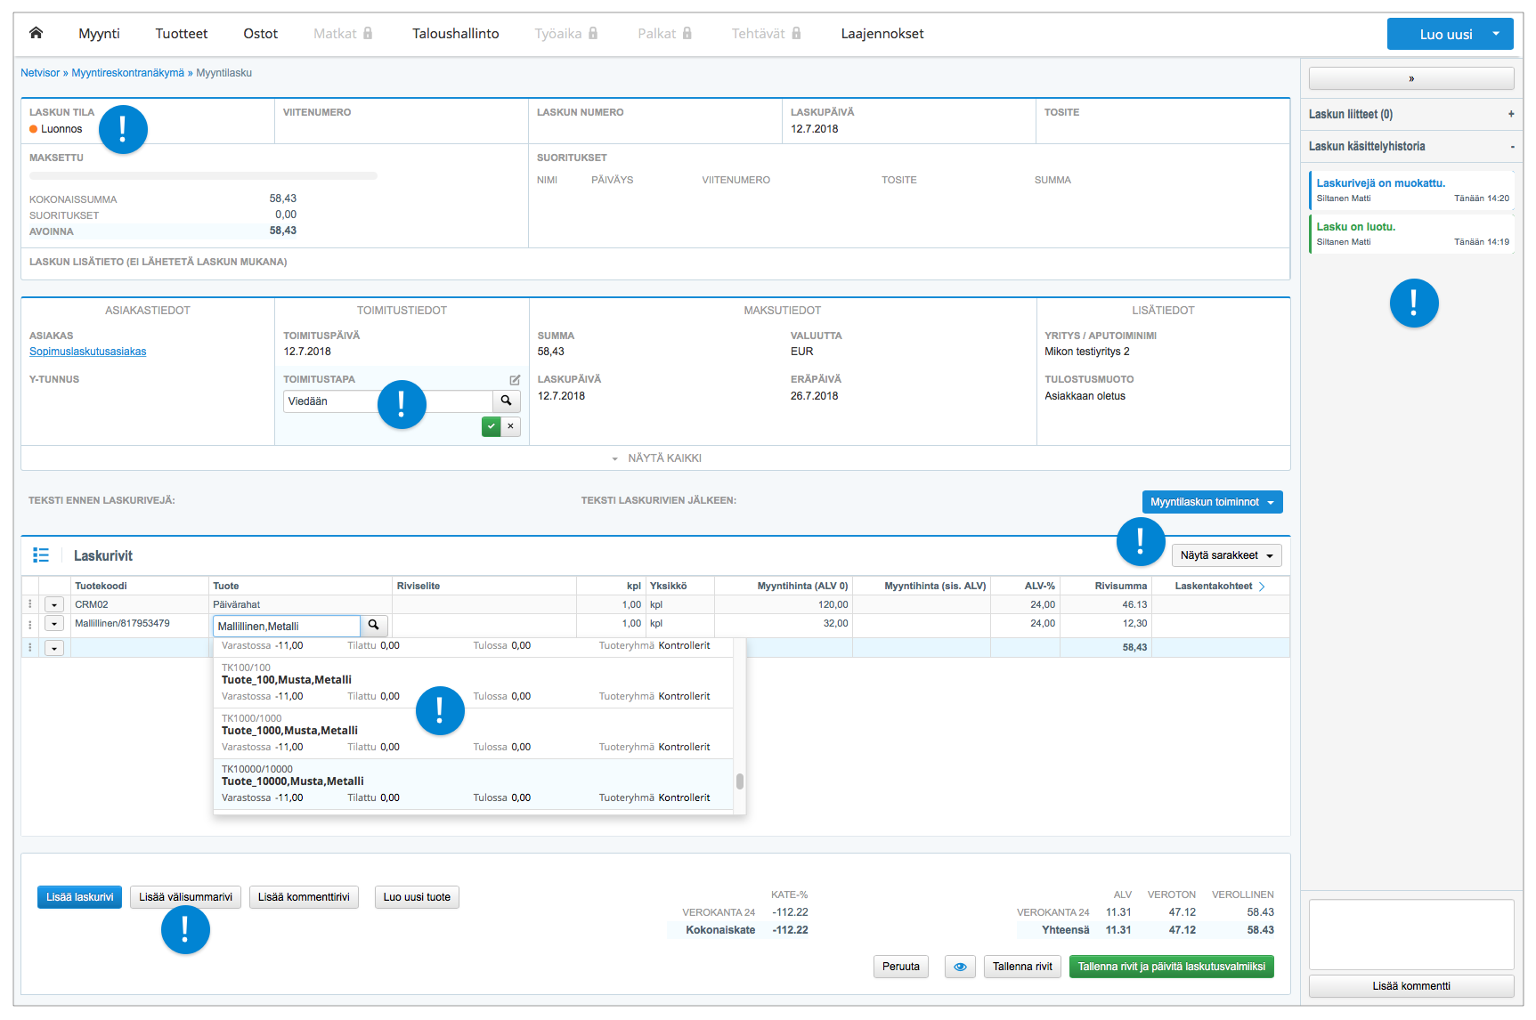
Task: Open Myyntilaskun toiminnot dropdown
Action: 1212,502
